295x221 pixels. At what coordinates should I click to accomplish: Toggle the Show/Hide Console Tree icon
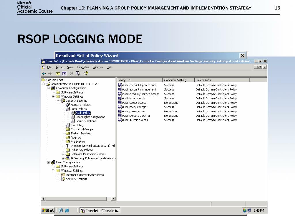point(64,73)
